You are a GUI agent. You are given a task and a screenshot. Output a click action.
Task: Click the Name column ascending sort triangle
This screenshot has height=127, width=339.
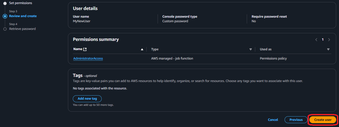tap(142, 49)
